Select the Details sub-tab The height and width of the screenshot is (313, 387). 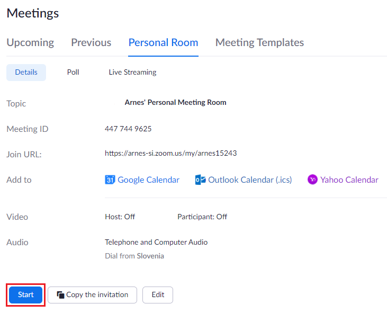tap(26, 73)
